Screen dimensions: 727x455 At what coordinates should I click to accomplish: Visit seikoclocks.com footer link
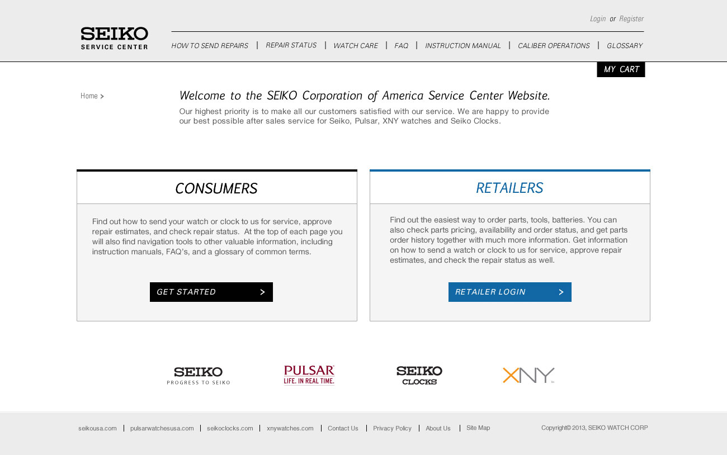230,428
